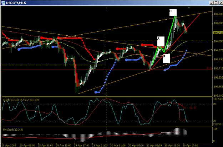
Task: Click the 104.785 price axis label
Action: point(218,14)
